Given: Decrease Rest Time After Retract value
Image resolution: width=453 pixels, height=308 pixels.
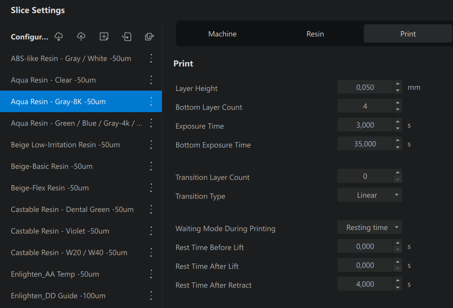Looking at the screenshot, I should point(398,287).
